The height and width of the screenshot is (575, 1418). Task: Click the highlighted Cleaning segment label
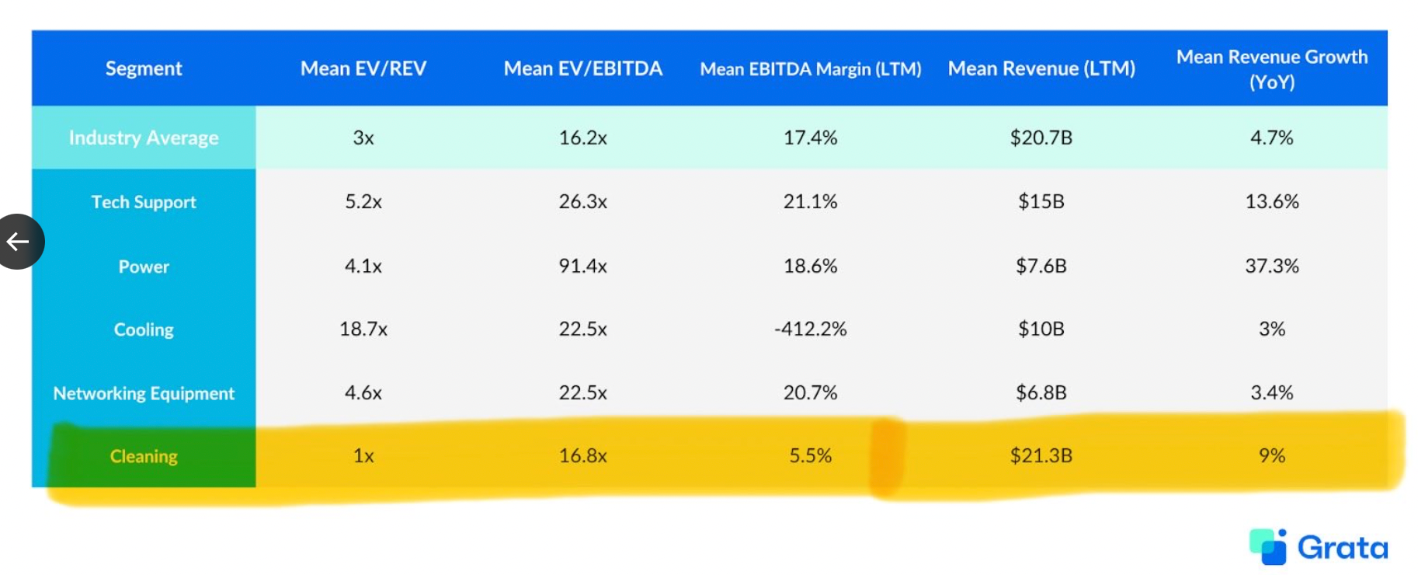point(144,456)
